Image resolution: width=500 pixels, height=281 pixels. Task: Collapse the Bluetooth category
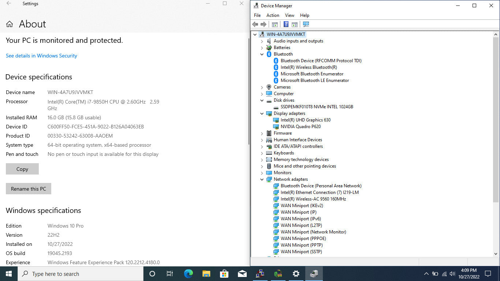262,54
